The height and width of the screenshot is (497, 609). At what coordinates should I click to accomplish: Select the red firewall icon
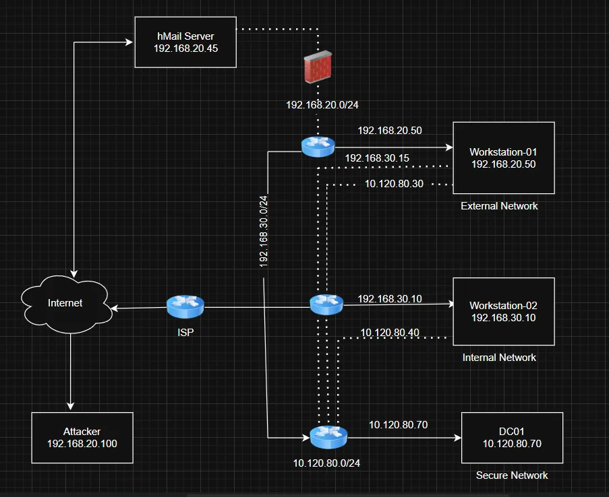317,69
